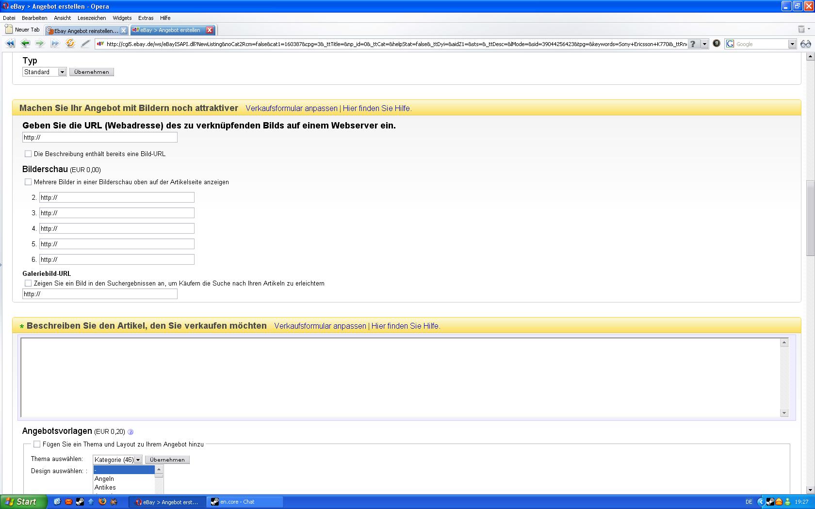Click the Rewind navigation icon
The image size is (815, 509).
pos(10,44)
